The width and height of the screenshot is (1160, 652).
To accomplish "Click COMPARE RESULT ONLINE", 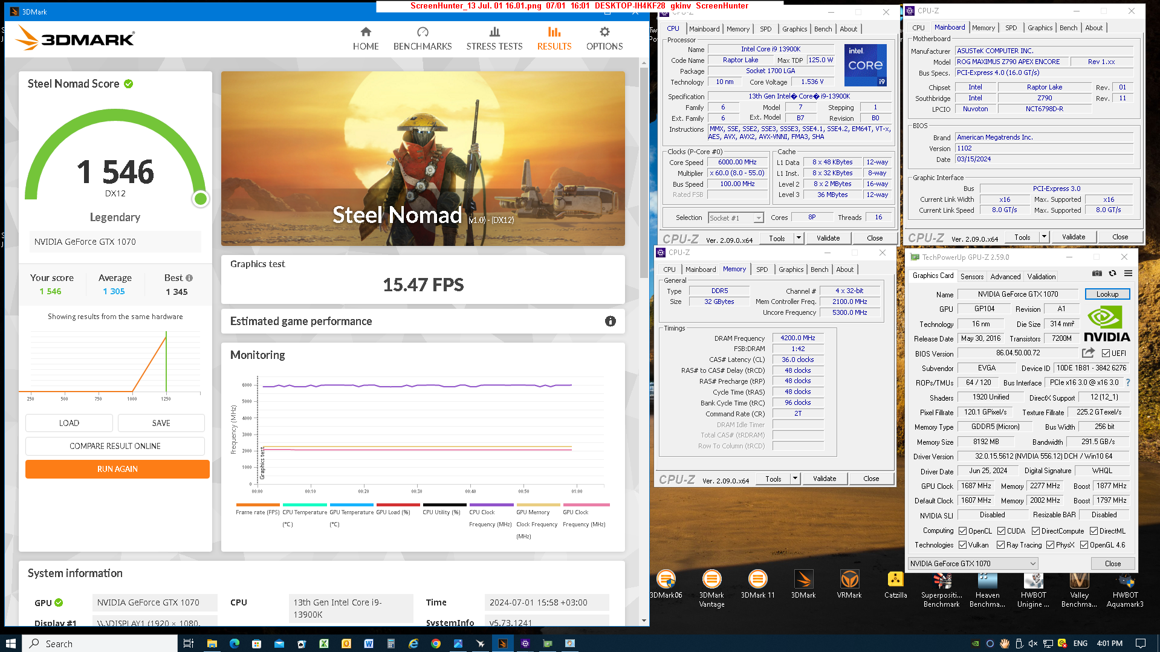I will [x=115, y=446].
